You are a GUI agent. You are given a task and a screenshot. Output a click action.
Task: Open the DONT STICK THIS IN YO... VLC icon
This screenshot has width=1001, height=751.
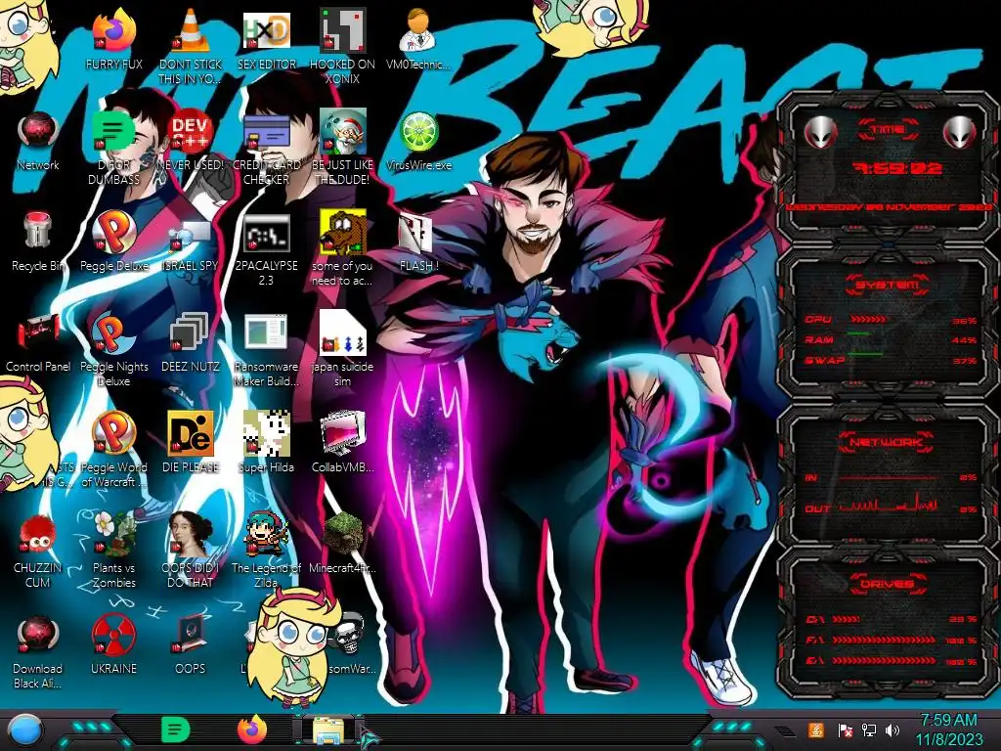[191, 31]
